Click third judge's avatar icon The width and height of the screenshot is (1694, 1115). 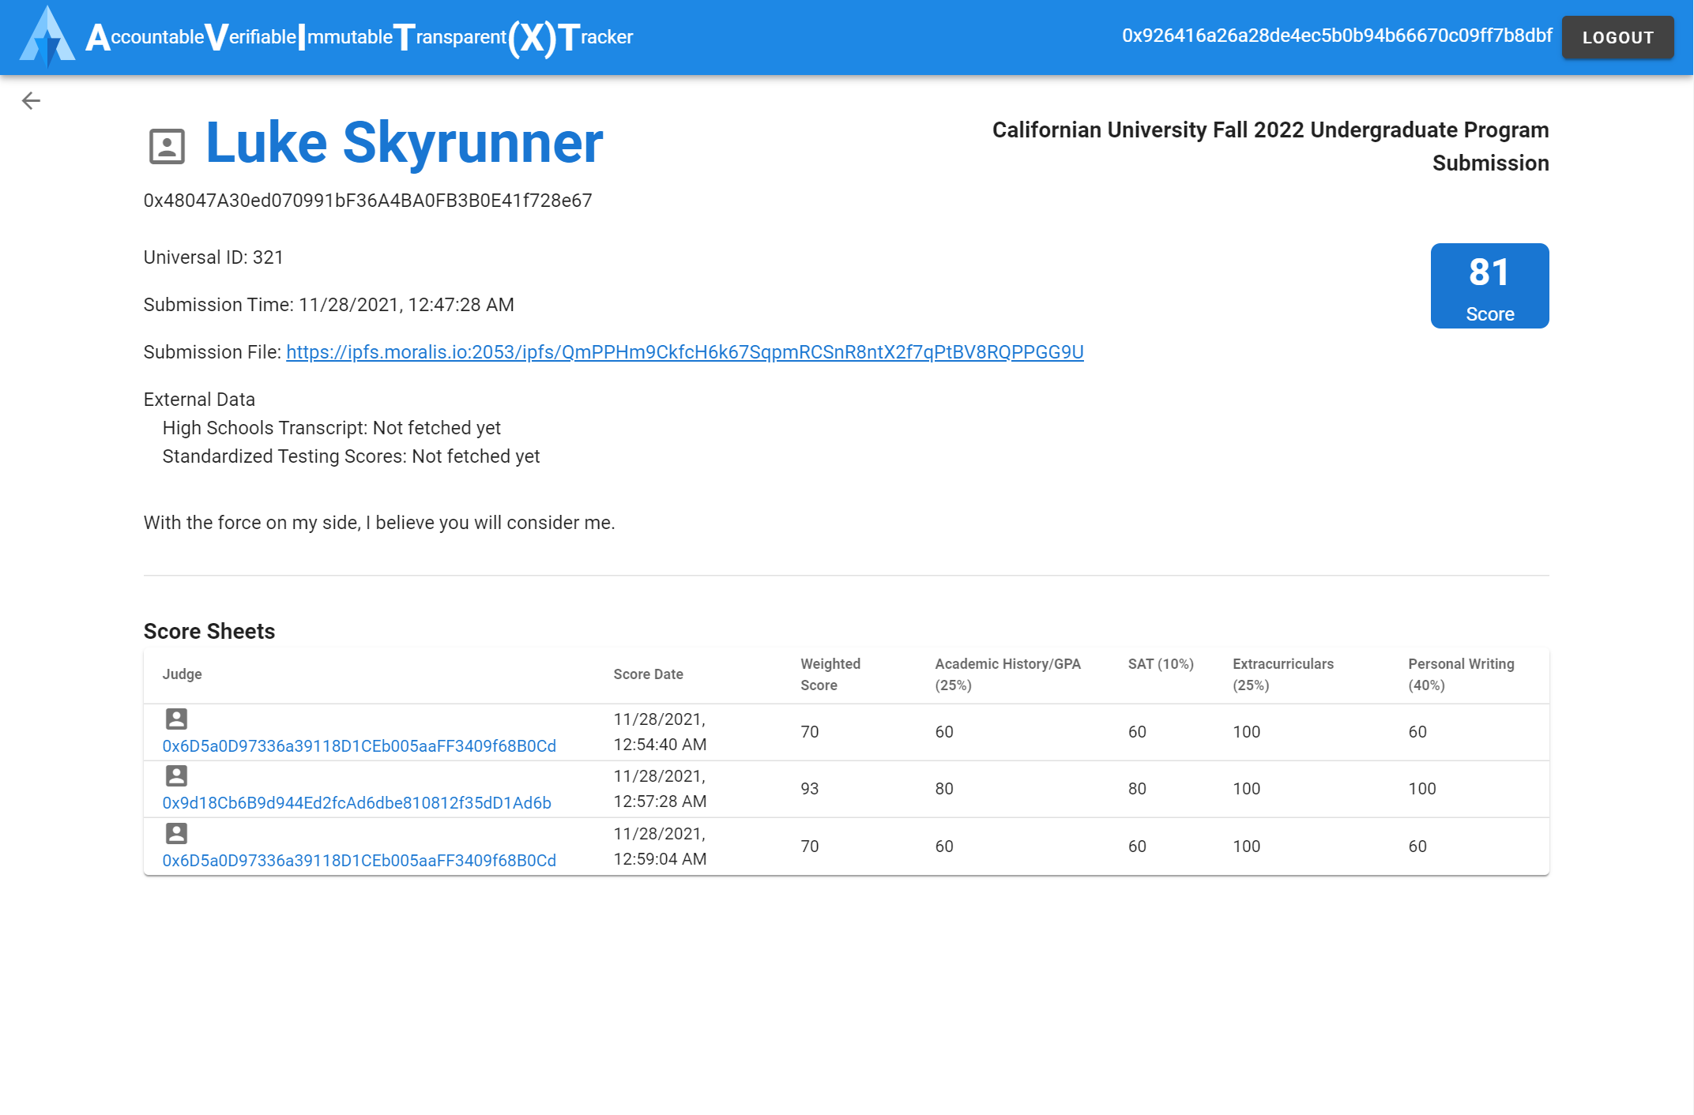coord(176,833)
